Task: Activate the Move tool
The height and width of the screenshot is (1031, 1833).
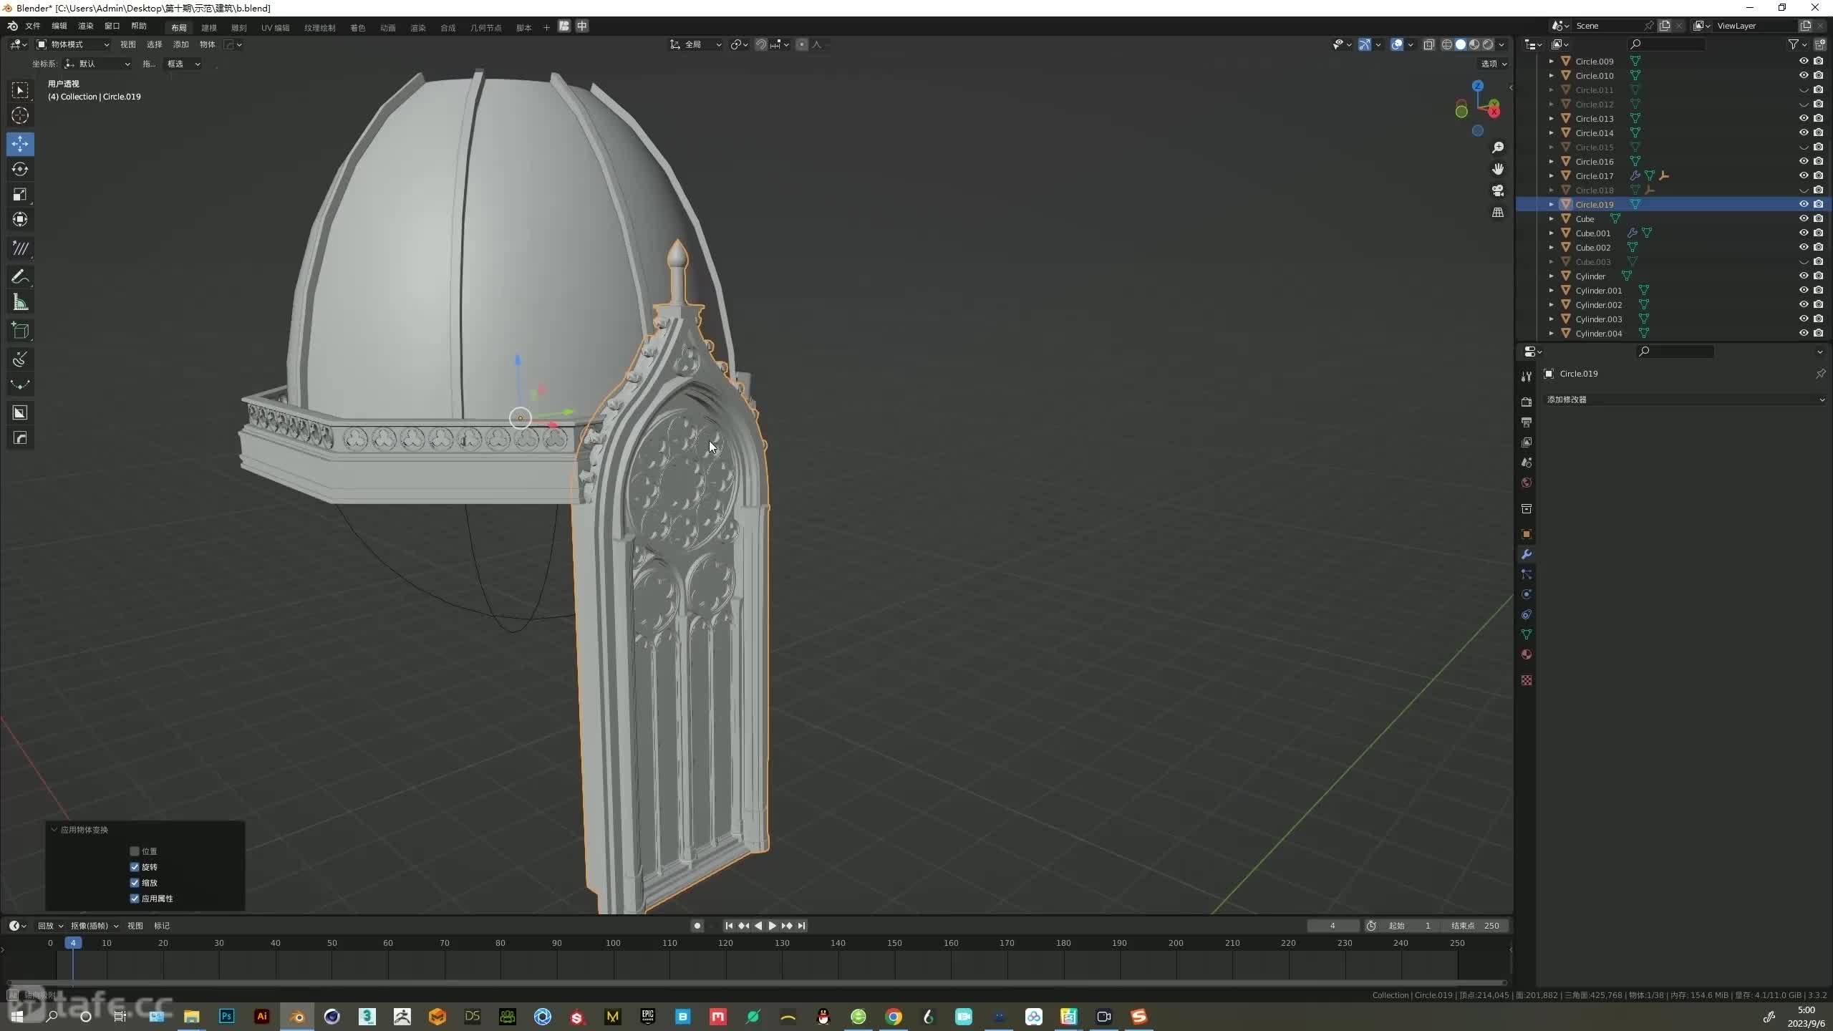Action: coord(20,144)
